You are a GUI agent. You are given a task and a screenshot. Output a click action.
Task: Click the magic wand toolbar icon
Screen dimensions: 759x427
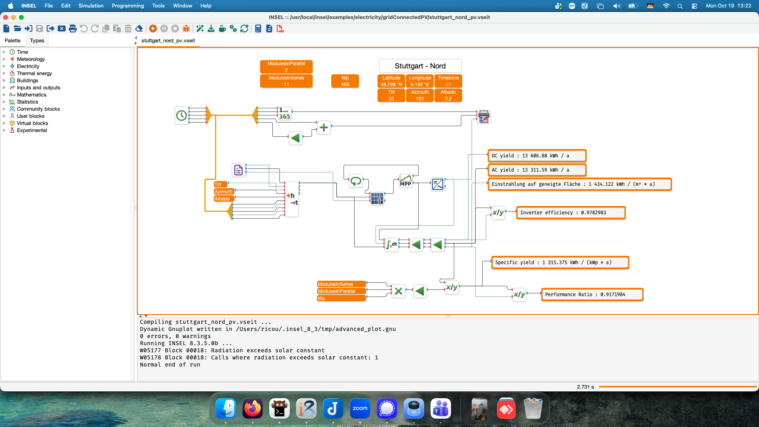pos(200,28)
